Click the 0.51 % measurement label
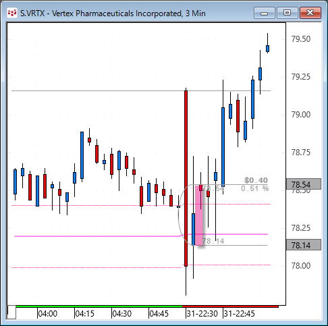The height and width of the screenshot is (326, 328). tap(254, 188)
